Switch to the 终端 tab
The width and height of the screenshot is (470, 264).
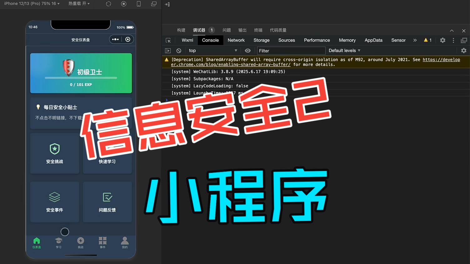tap(258, 30)
